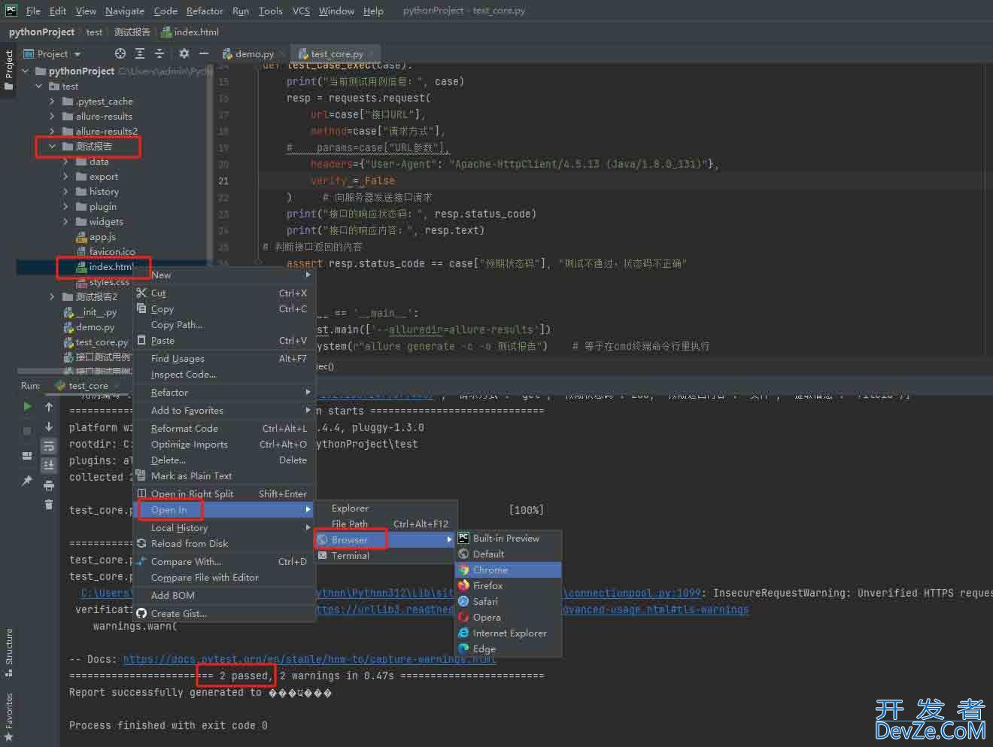Click the Expand All icon in Project panel
This screenshot has width=993, height=747.
[140, 53]
